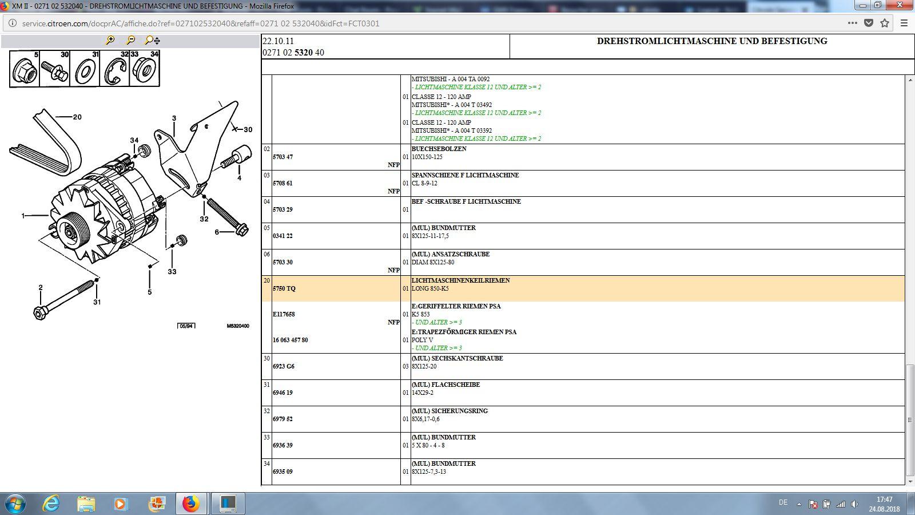Click the Firefox taskbar button
The height and width of the screenshot is (515, 915).
coord(191,504)
